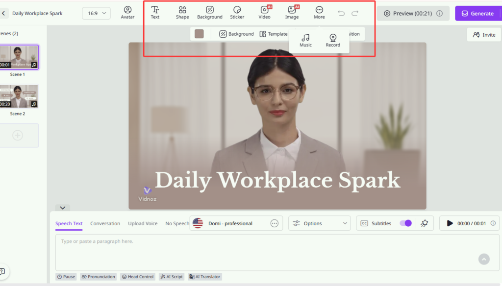The height and width of the screenshot is (286, 502).
Task: Click the More tools icon
Action: coord(319,13)
